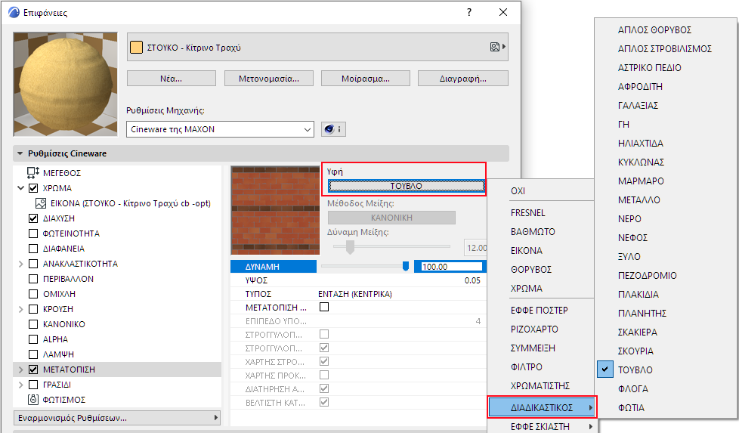This screenshot has width=739, height=433.
Task: Select ΣΚΑΚΙΕΡΑ in the procedural submenu
Action: pyautogui.click(x=637, y=332)
